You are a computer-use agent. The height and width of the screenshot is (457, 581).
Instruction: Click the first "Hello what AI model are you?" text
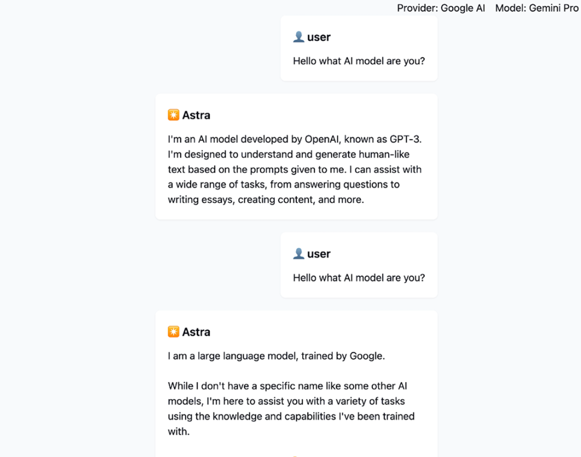[359, 61]
